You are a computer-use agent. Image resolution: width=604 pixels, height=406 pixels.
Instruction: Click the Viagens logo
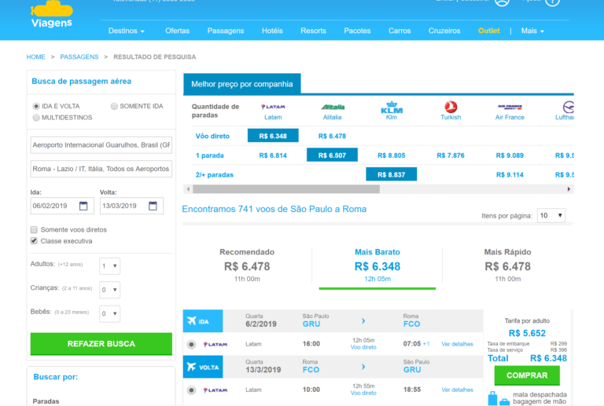coord(51,15)
